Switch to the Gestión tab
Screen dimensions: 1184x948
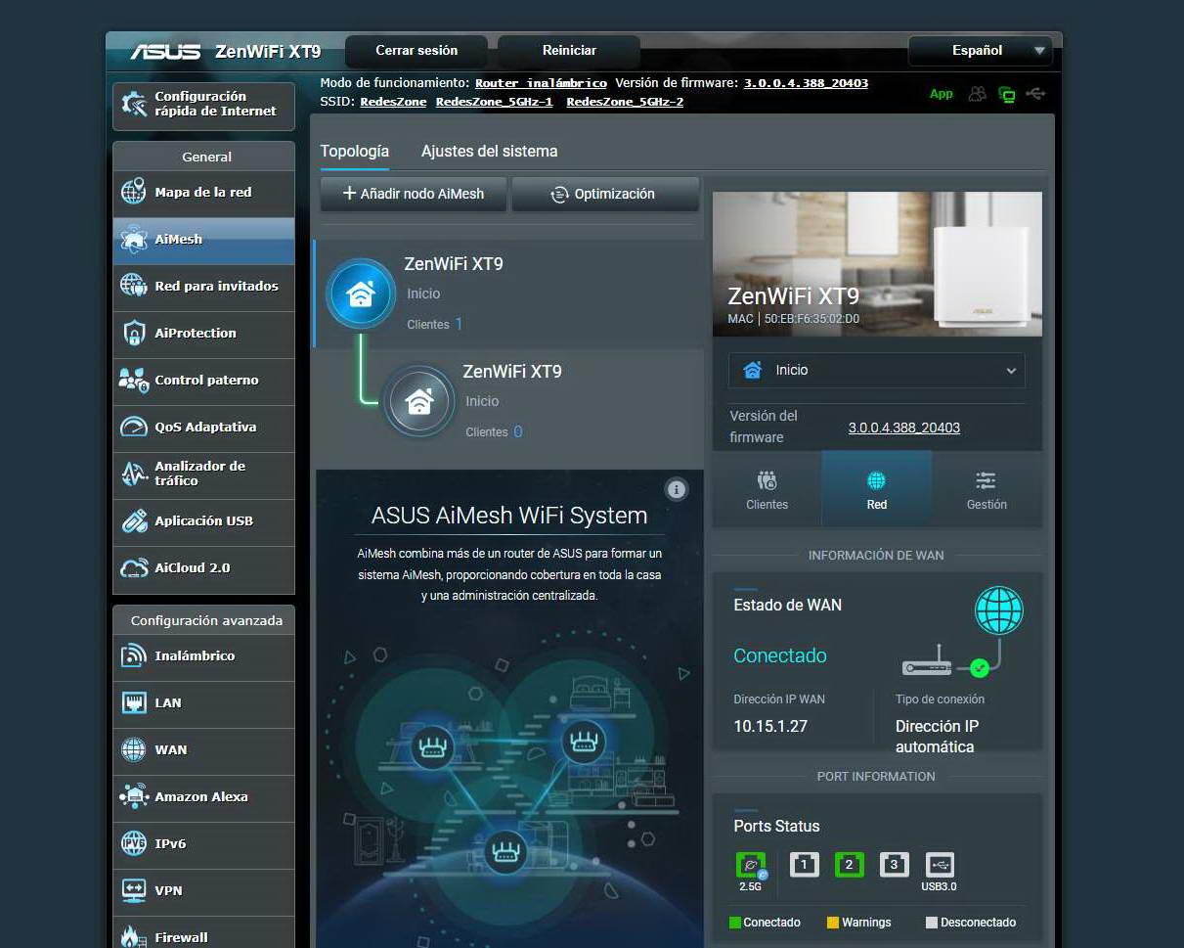pyautogui.click(x=986, y=490)
